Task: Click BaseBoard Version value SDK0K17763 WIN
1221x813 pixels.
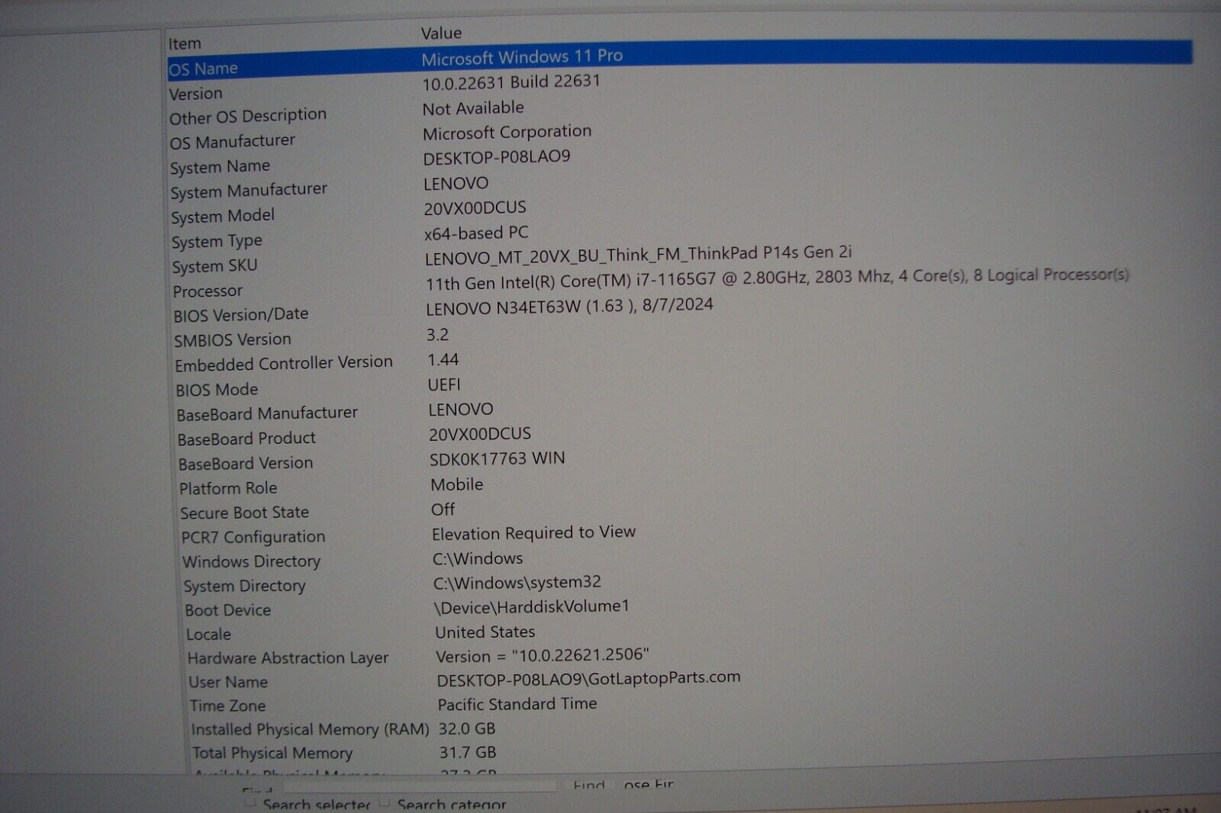Action: click(497, 458)
